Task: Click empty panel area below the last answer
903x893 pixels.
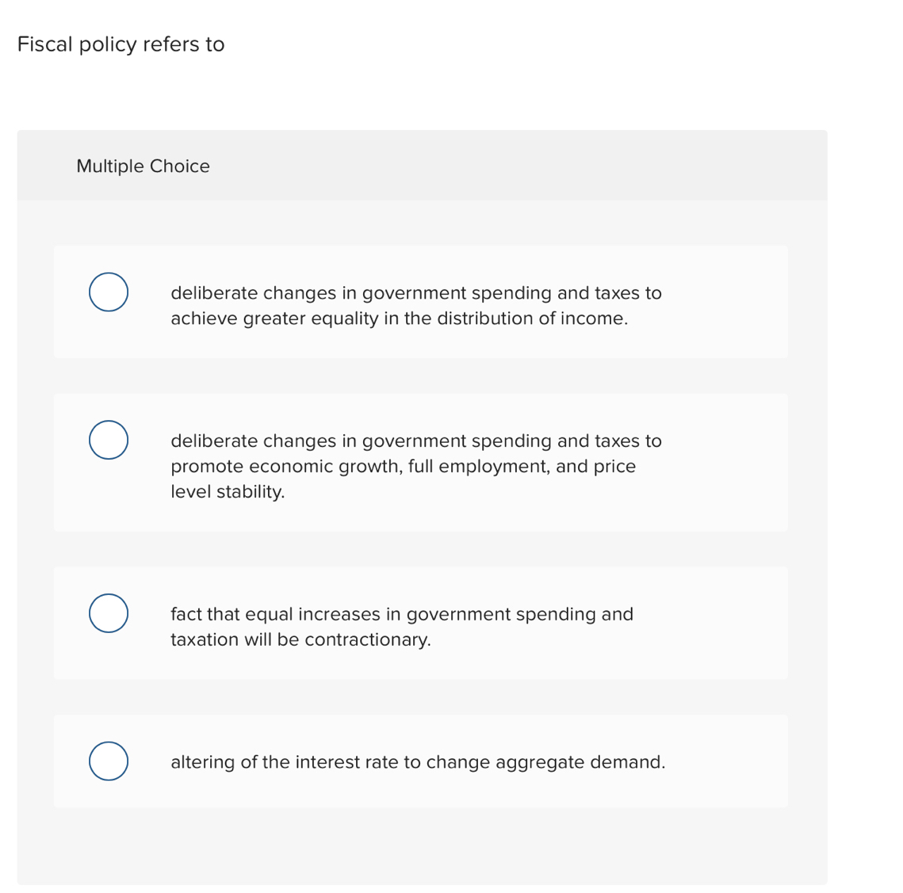Action: click(421, 845)
